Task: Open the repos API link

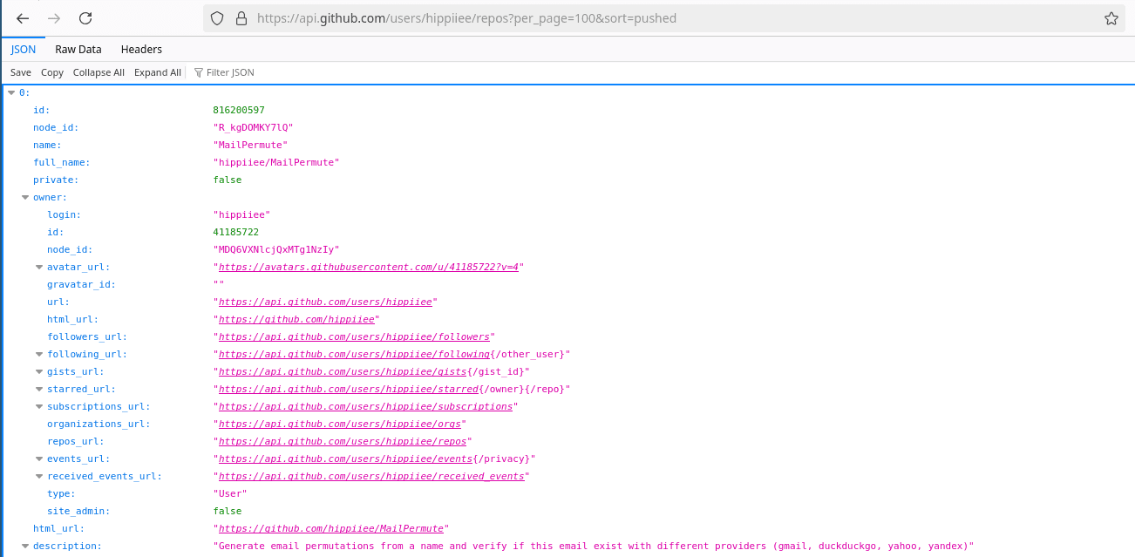Action: point(343,441)
